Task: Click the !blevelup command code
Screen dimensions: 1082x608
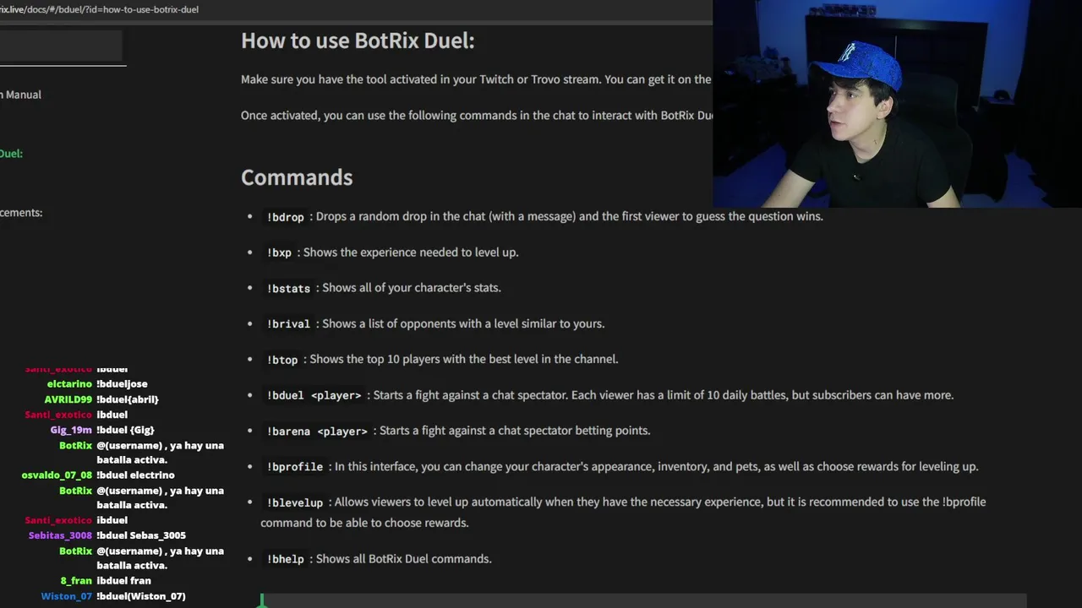Action: point(295,502)
